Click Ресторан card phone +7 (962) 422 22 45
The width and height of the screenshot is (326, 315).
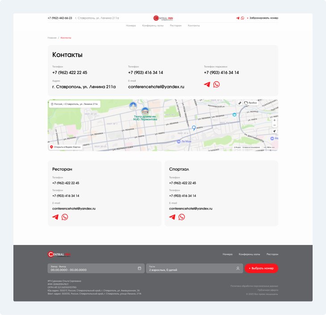tap(66, 183)
